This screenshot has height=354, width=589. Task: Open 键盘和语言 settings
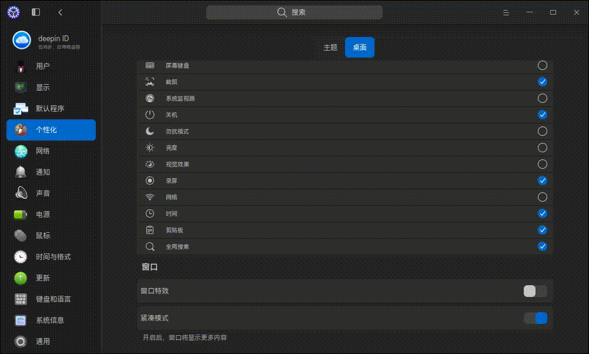coord(51,299)
